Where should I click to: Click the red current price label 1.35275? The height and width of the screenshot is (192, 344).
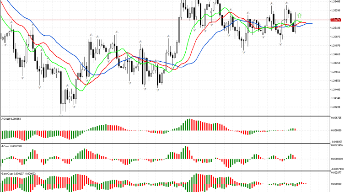(336, 20)
